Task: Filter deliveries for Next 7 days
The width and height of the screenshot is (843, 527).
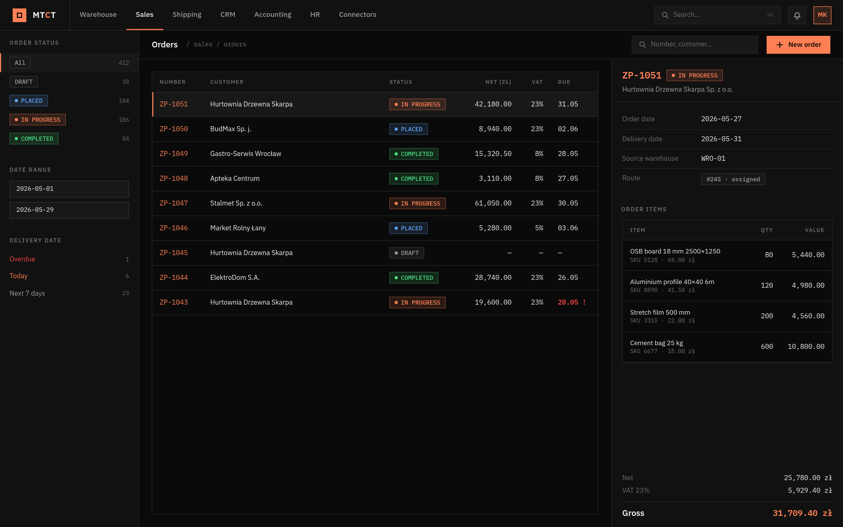Action: (69, 293)
